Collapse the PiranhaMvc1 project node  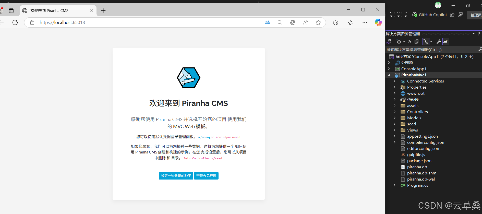[x=389, y=75]
